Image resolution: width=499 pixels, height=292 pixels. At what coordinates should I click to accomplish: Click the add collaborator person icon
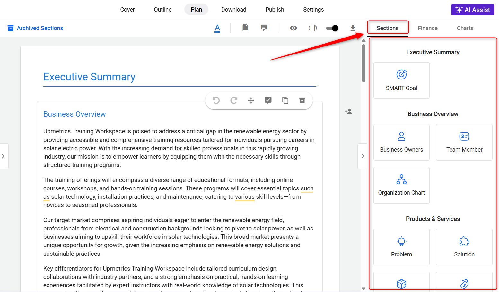(348, 112)
